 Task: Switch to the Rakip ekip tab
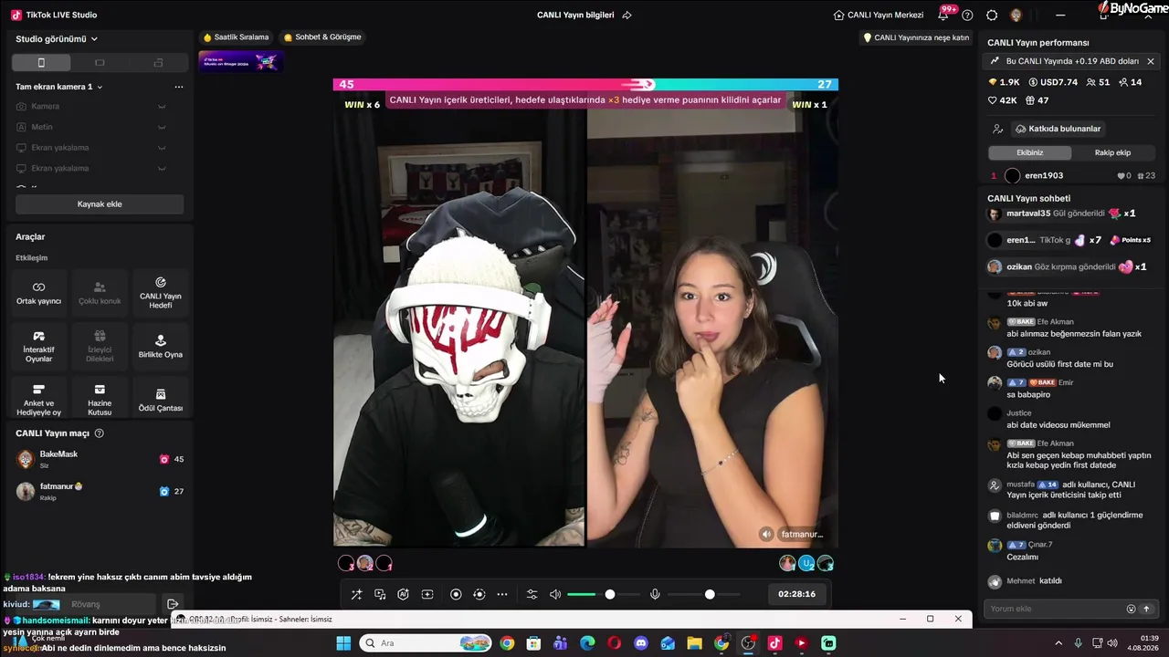click(x=1112, y=152)
